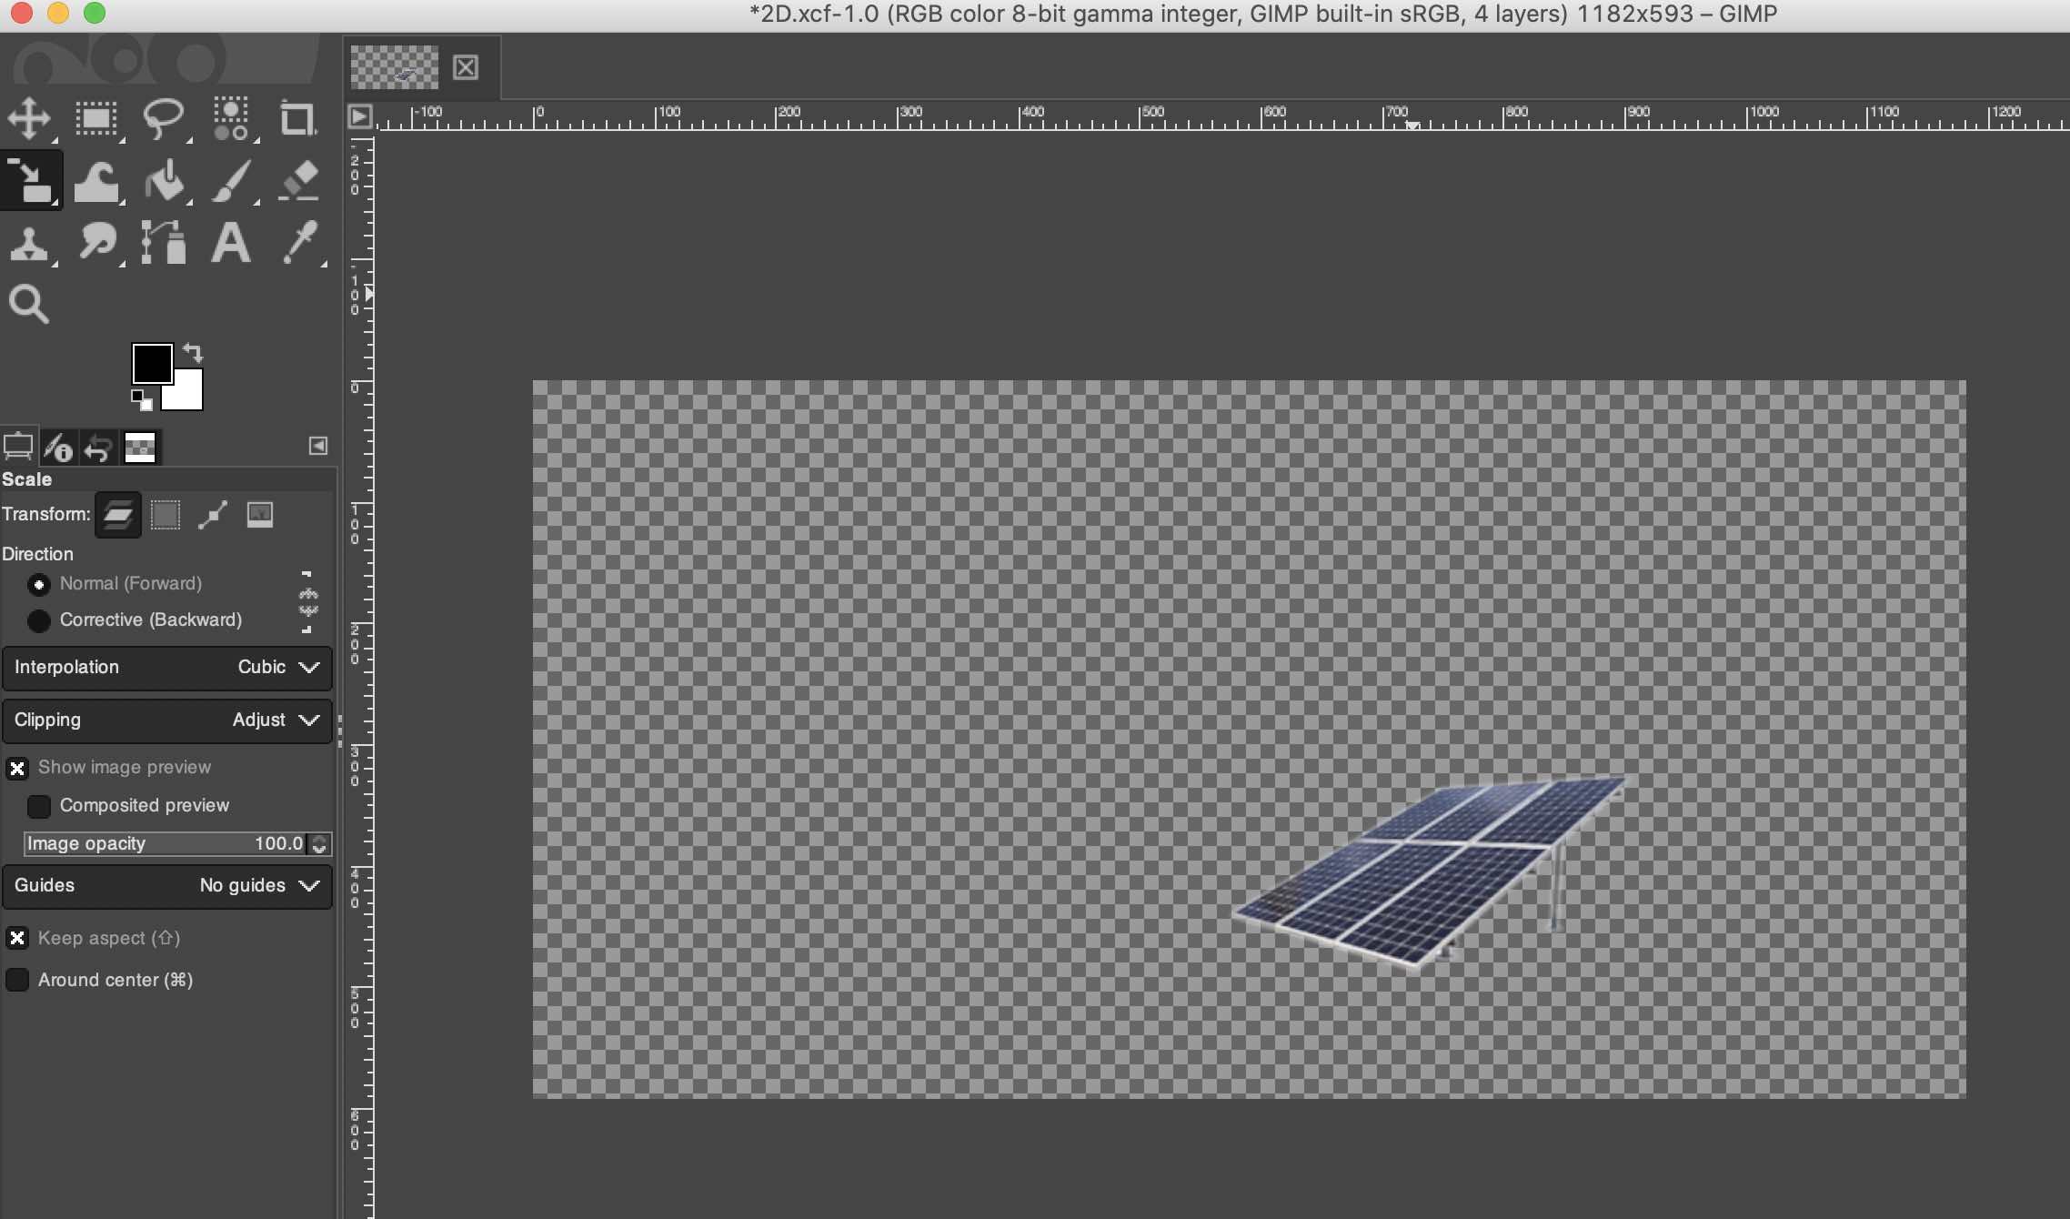Open the tool options tab menu arrow
The height and width of the screenshot is (1219, 2070).
tap(317, 446)
